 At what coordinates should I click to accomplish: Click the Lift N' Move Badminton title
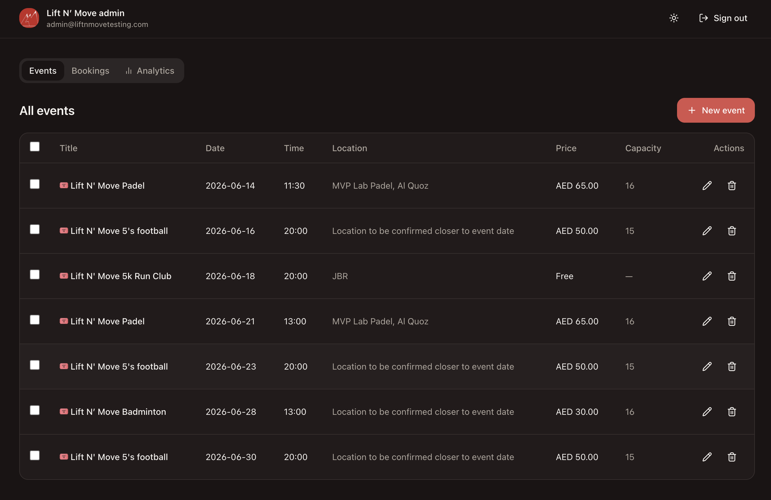click(118, 412)
